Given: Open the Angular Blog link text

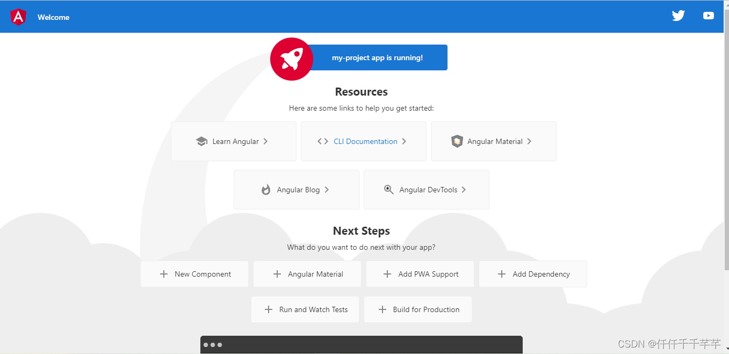Looking at the screenshot, I should [x=298, y=190].
